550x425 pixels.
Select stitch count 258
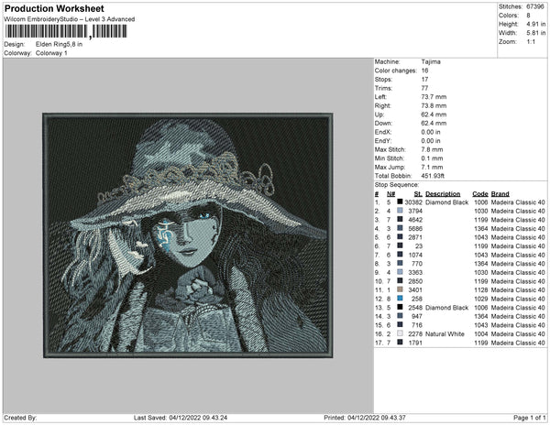pyautogui.click(x=417, y=299)
